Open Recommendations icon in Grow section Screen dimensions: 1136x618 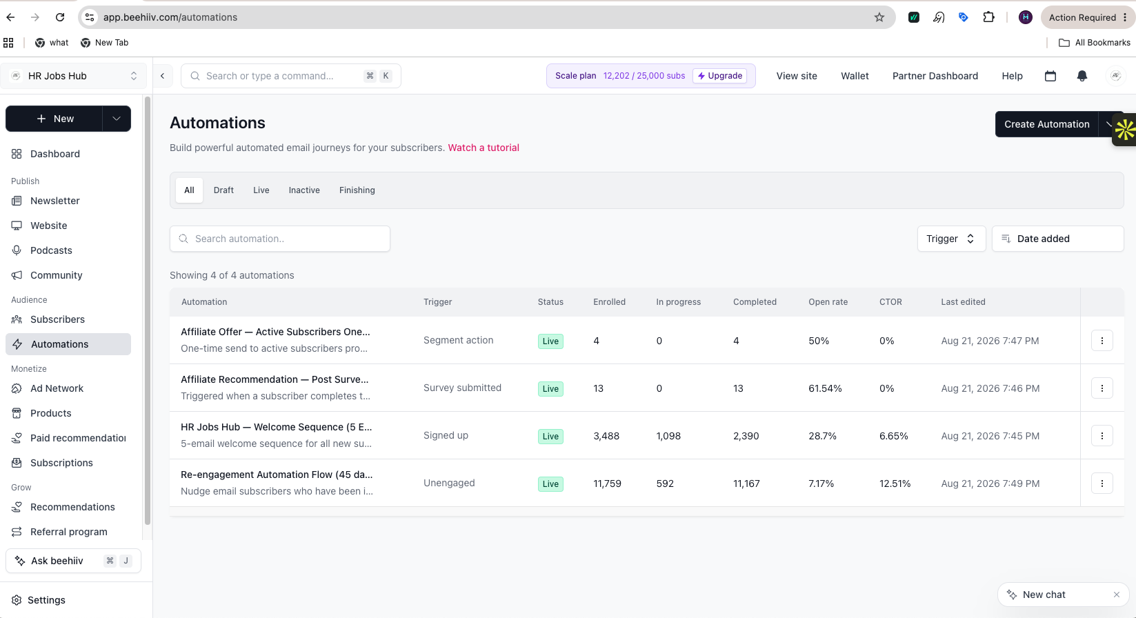pyautogui.click(x=17, y=507)
